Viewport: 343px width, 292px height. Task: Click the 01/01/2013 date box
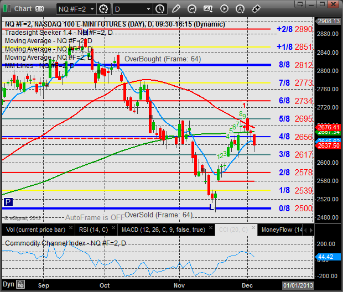[x=298, y=285]
